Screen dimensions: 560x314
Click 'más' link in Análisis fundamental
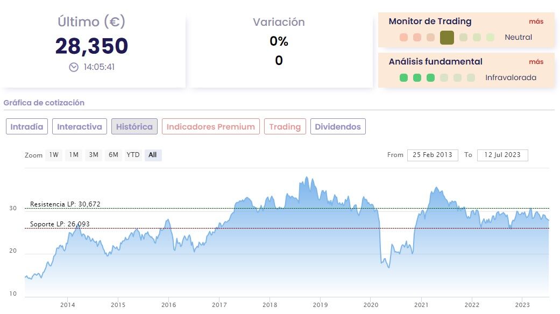click(536, 62)
